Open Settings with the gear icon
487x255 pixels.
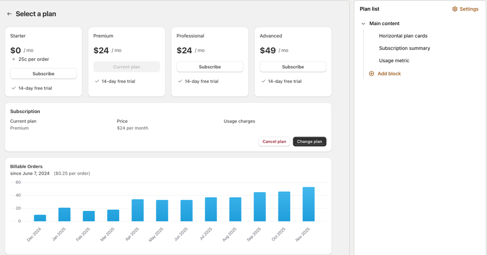(455, 8)
